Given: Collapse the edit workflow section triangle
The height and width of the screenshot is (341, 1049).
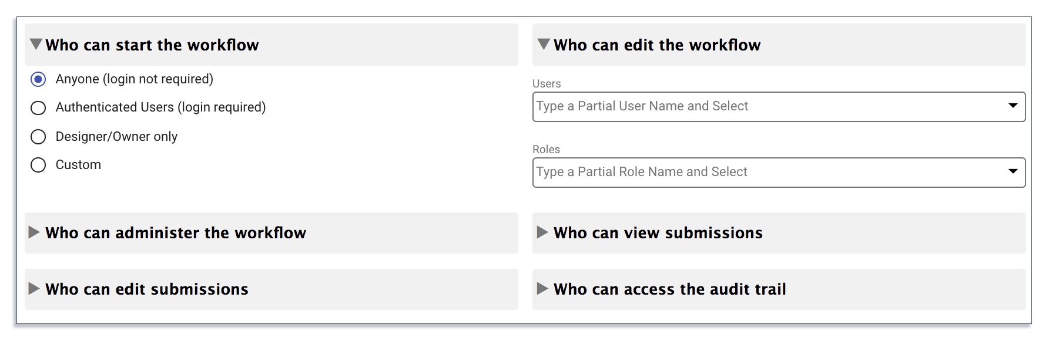Looking at the screenshot, I should pyautogui.click(x=544, y=44).
